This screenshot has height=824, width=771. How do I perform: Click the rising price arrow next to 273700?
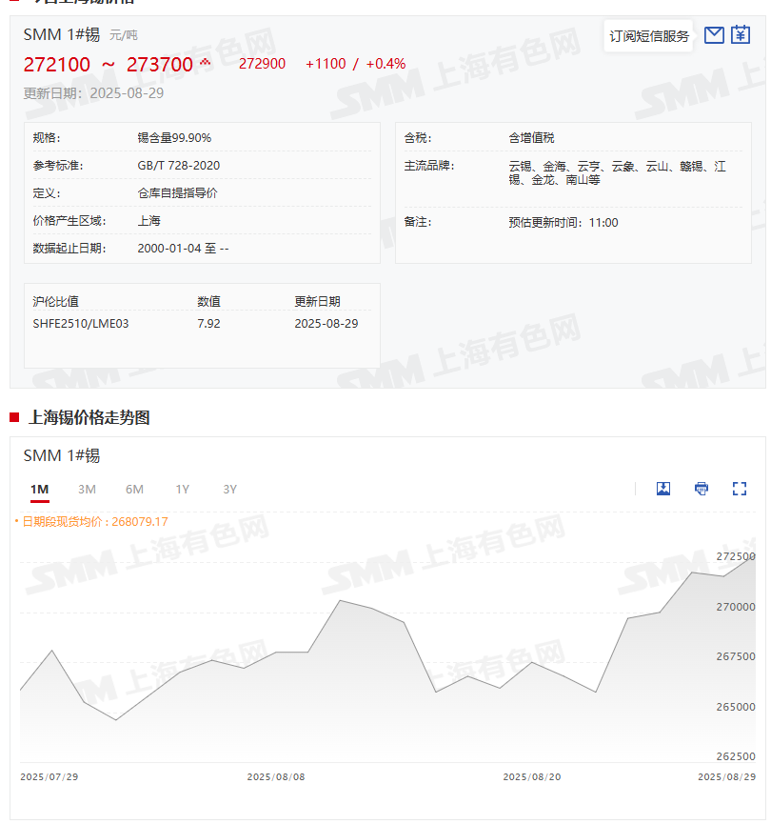pyautogui.click(x=204, y=59)
